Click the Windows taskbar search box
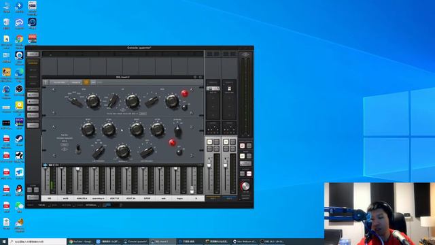The image size is (435, 245). pos(37,242)
